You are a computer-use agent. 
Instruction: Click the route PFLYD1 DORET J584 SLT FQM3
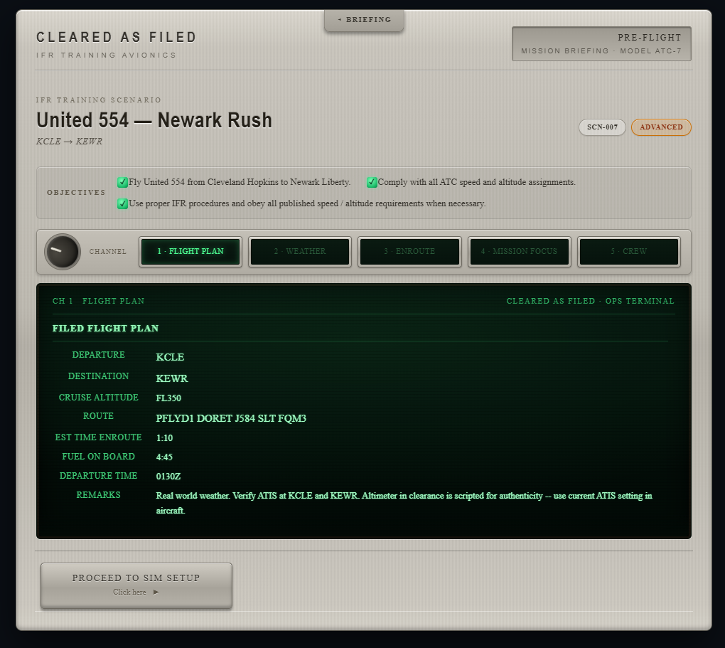coord(231,418)
